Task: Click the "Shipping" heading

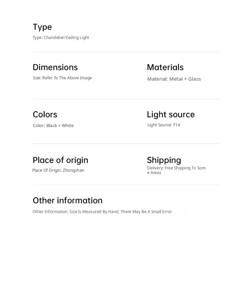Action: pos(164,160)
